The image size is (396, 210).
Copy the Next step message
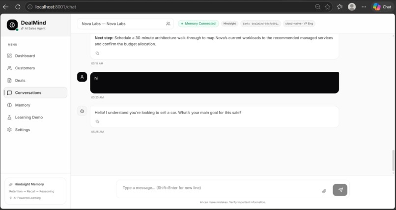97,53
